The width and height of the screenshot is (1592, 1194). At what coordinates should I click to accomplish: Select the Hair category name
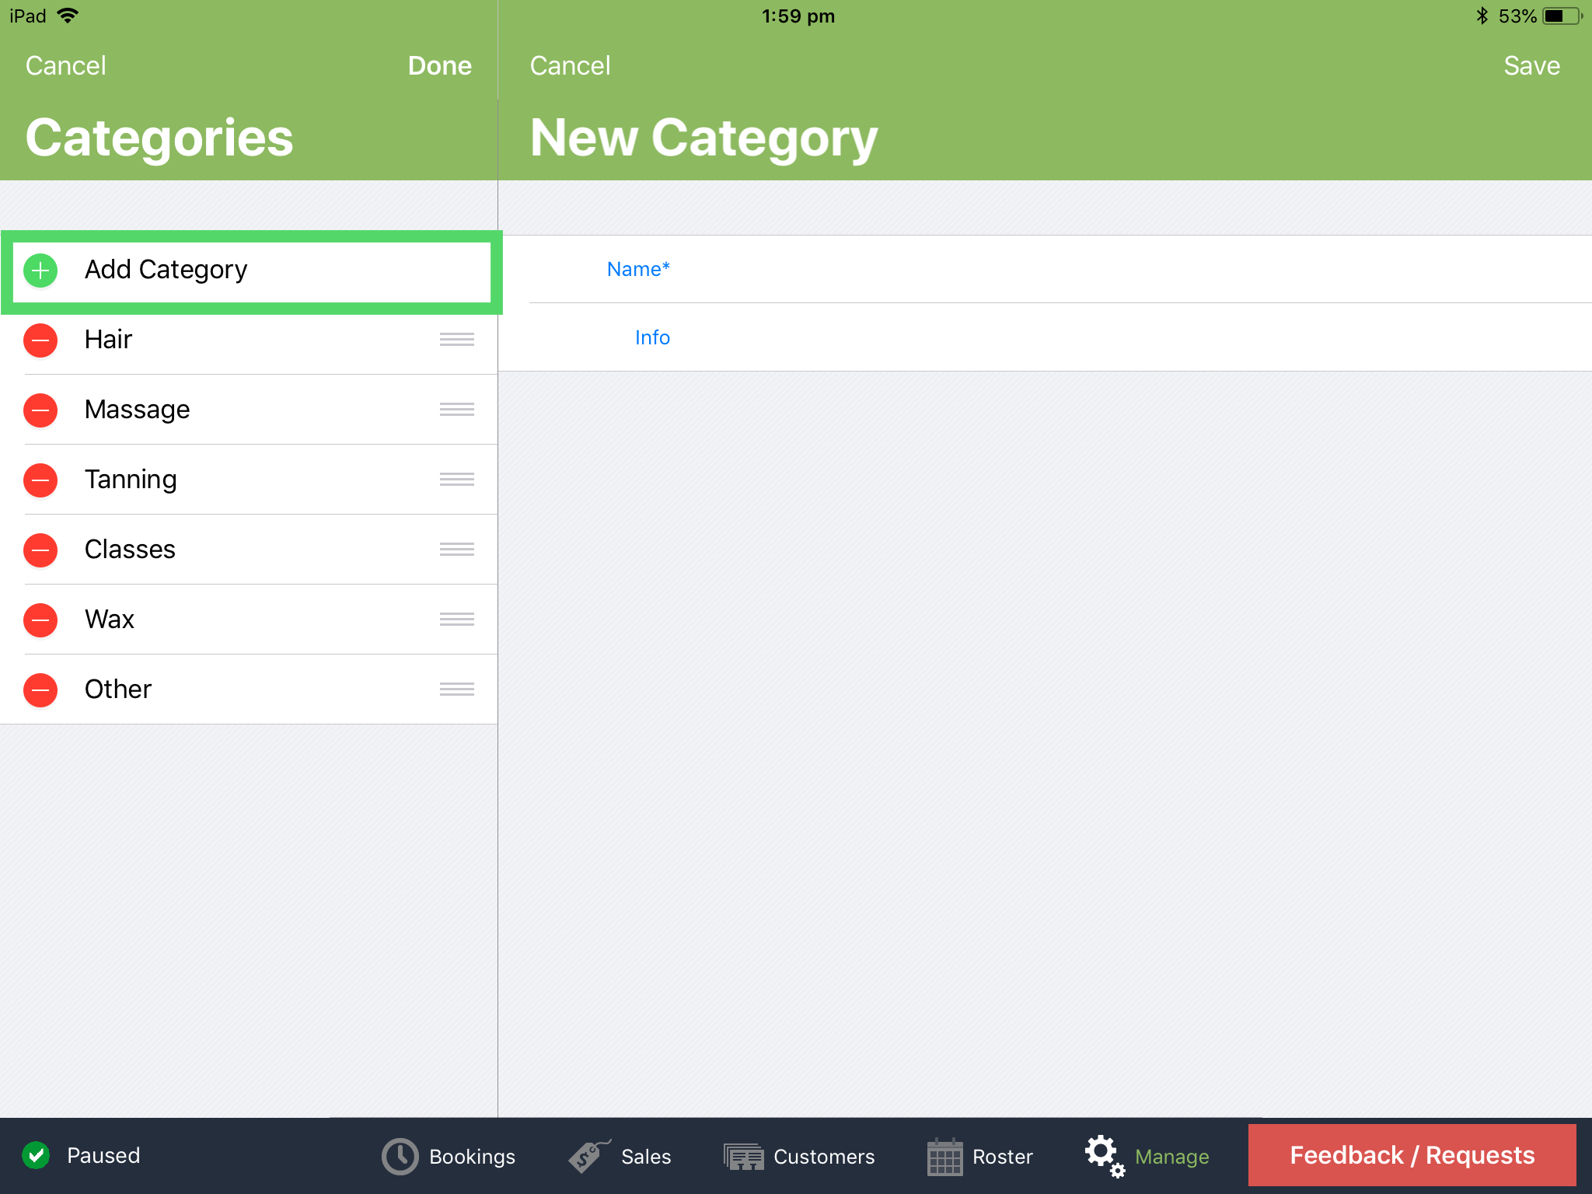pyautogui.click(x=109, y=340)
